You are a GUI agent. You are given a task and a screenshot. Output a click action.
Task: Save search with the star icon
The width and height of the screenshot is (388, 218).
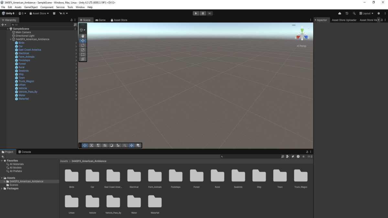point(303,157)
